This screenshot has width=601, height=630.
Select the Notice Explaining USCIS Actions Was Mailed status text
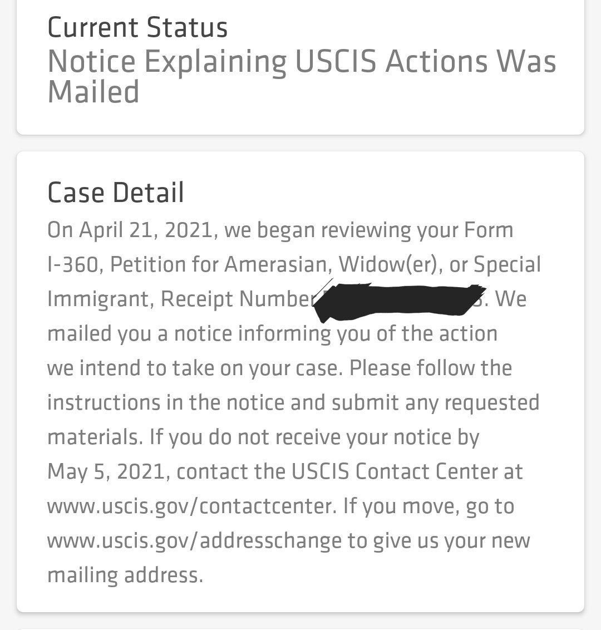(x=301, y=76)
